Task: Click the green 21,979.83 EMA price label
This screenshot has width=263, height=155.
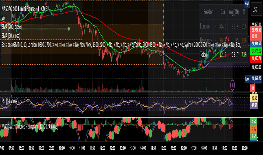Action: [x=256, y=51]
